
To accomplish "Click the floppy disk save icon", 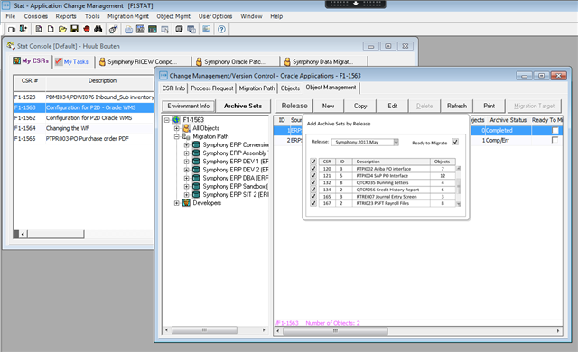I will [74, 29].
